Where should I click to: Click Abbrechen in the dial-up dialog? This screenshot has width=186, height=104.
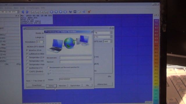tap(62, 86)
